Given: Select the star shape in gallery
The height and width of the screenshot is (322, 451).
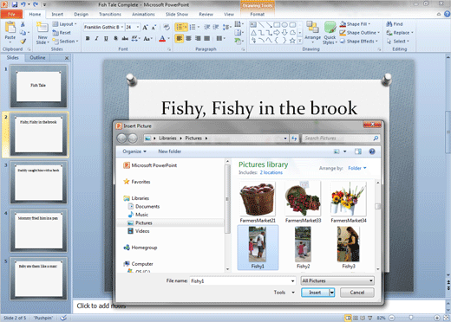Looking at the screenshot, I should [292, 41].
